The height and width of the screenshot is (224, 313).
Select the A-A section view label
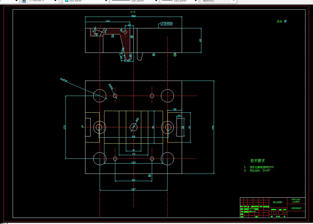[x=133, y=12]
